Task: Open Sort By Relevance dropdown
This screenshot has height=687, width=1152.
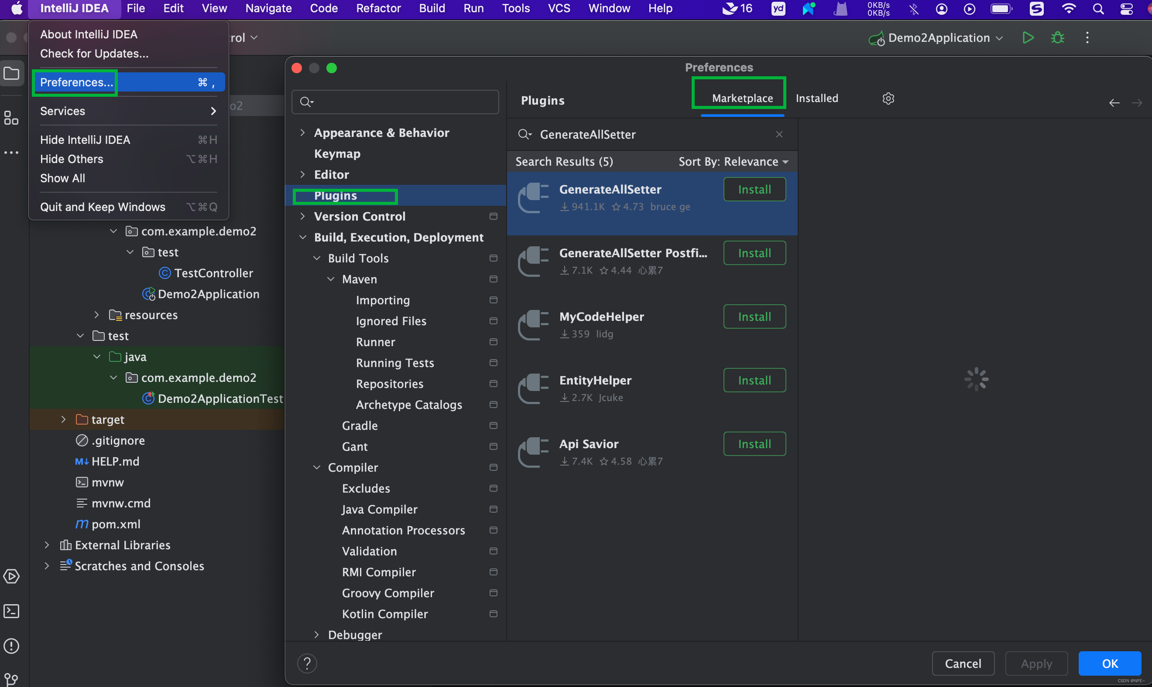Action: point(733,162)
